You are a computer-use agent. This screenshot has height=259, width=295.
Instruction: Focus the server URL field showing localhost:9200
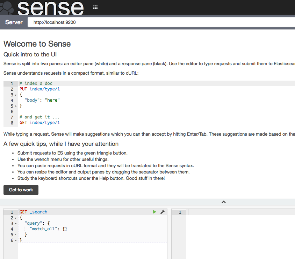pyautogui.click(x=161, y=22)
